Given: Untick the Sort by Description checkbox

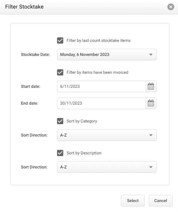Looking at the screenshot, I should pyautogui.click(x=60, y=153).
